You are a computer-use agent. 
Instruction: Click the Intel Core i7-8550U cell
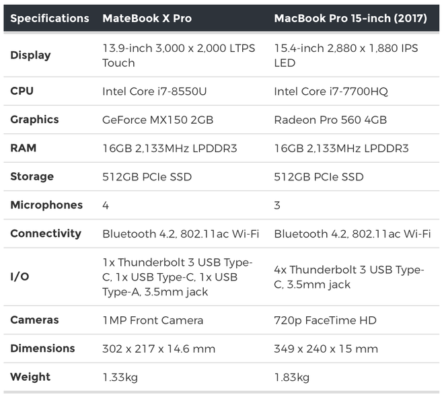pos(154,92)
